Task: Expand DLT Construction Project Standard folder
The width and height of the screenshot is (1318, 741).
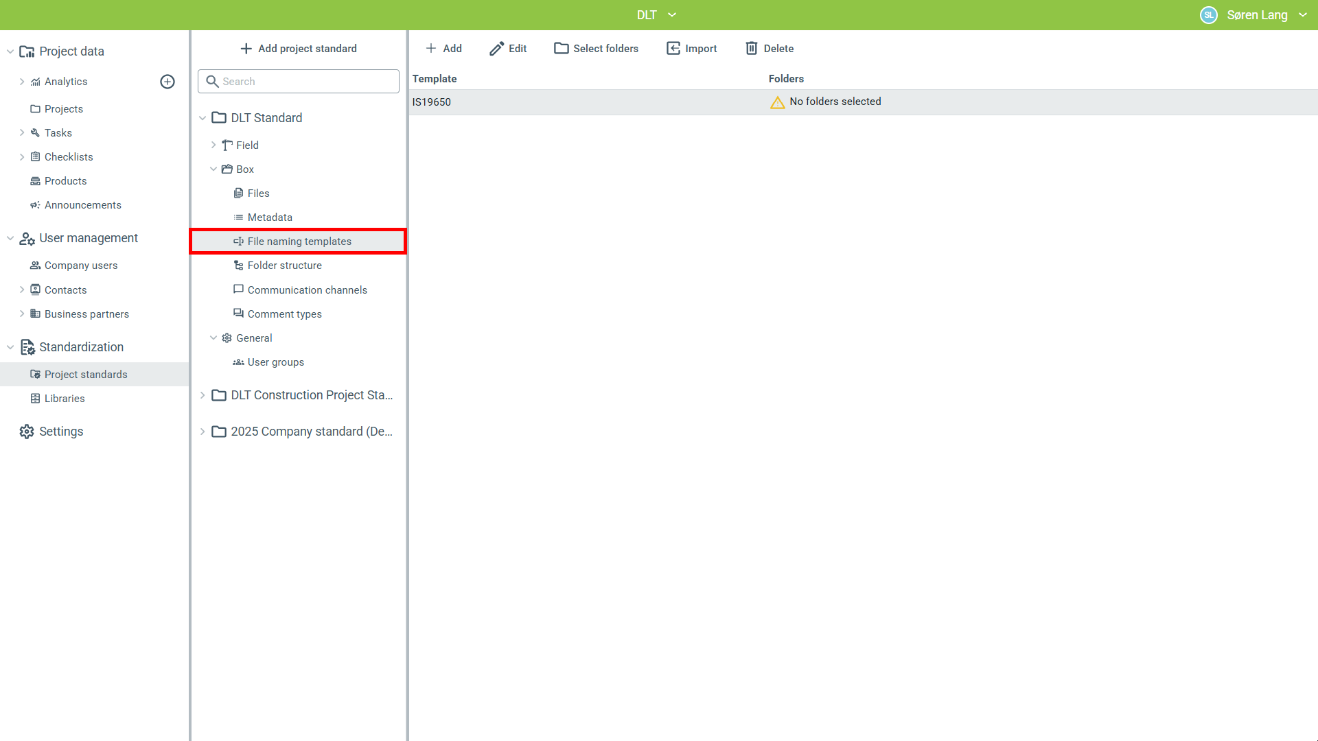Action: pyautogui.click(x=203, y=395)
